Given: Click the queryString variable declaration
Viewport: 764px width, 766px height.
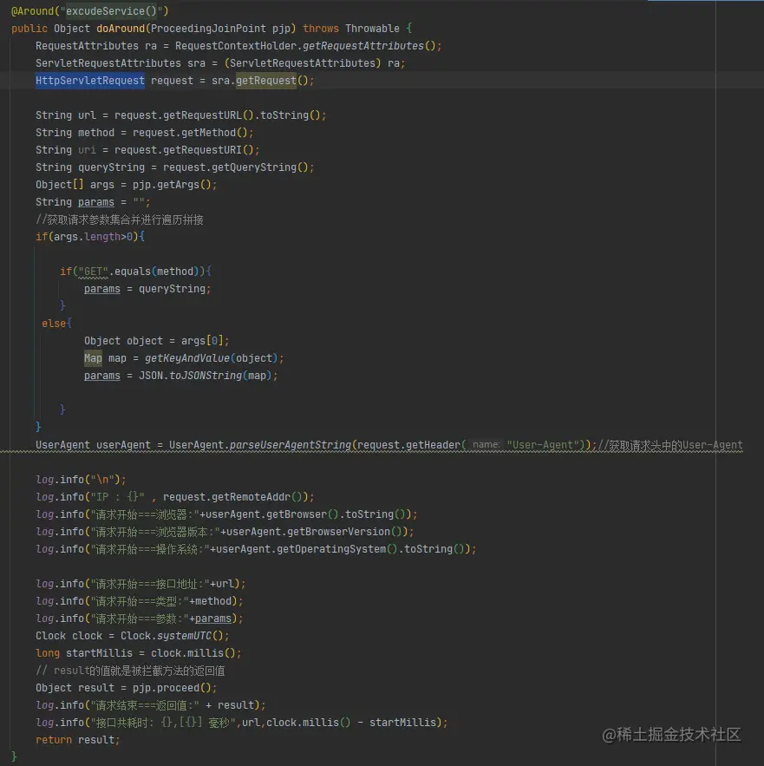Looking at the screenshot, I should click(111, 167).
